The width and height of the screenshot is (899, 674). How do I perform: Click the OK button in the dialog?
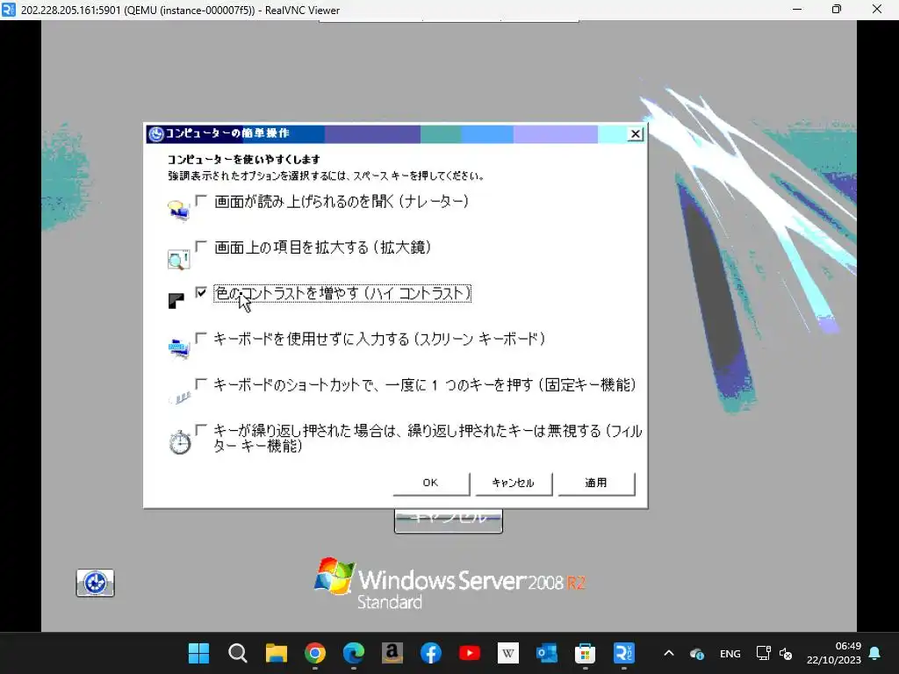(x=430, y=484)
